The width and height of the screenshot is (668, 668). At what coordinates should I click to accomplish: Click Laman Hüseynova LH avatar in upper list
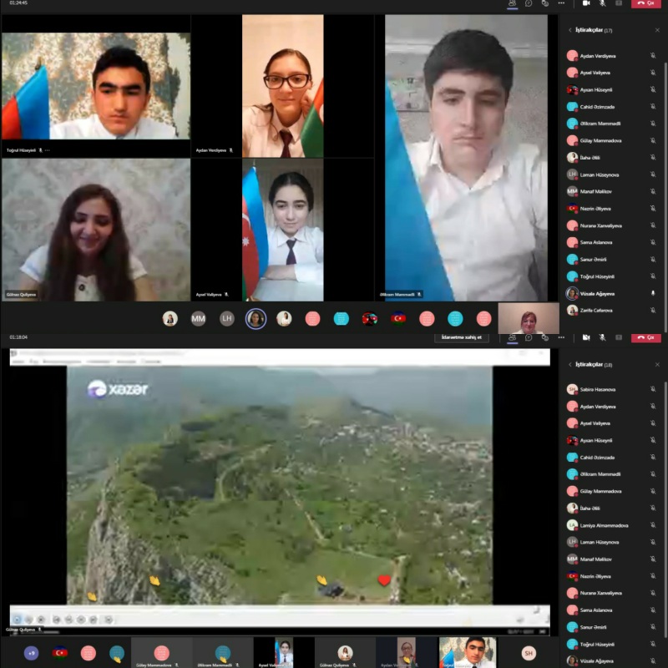tap(572, 175)
